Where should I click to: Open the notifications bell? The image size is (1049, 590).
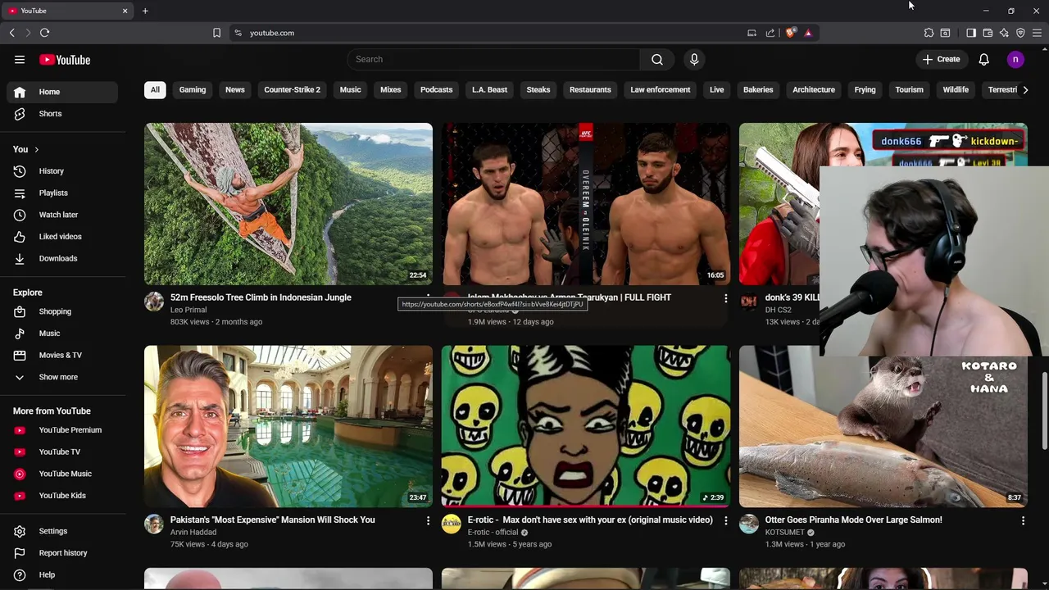pyautogui.click(x=983, y=59)
